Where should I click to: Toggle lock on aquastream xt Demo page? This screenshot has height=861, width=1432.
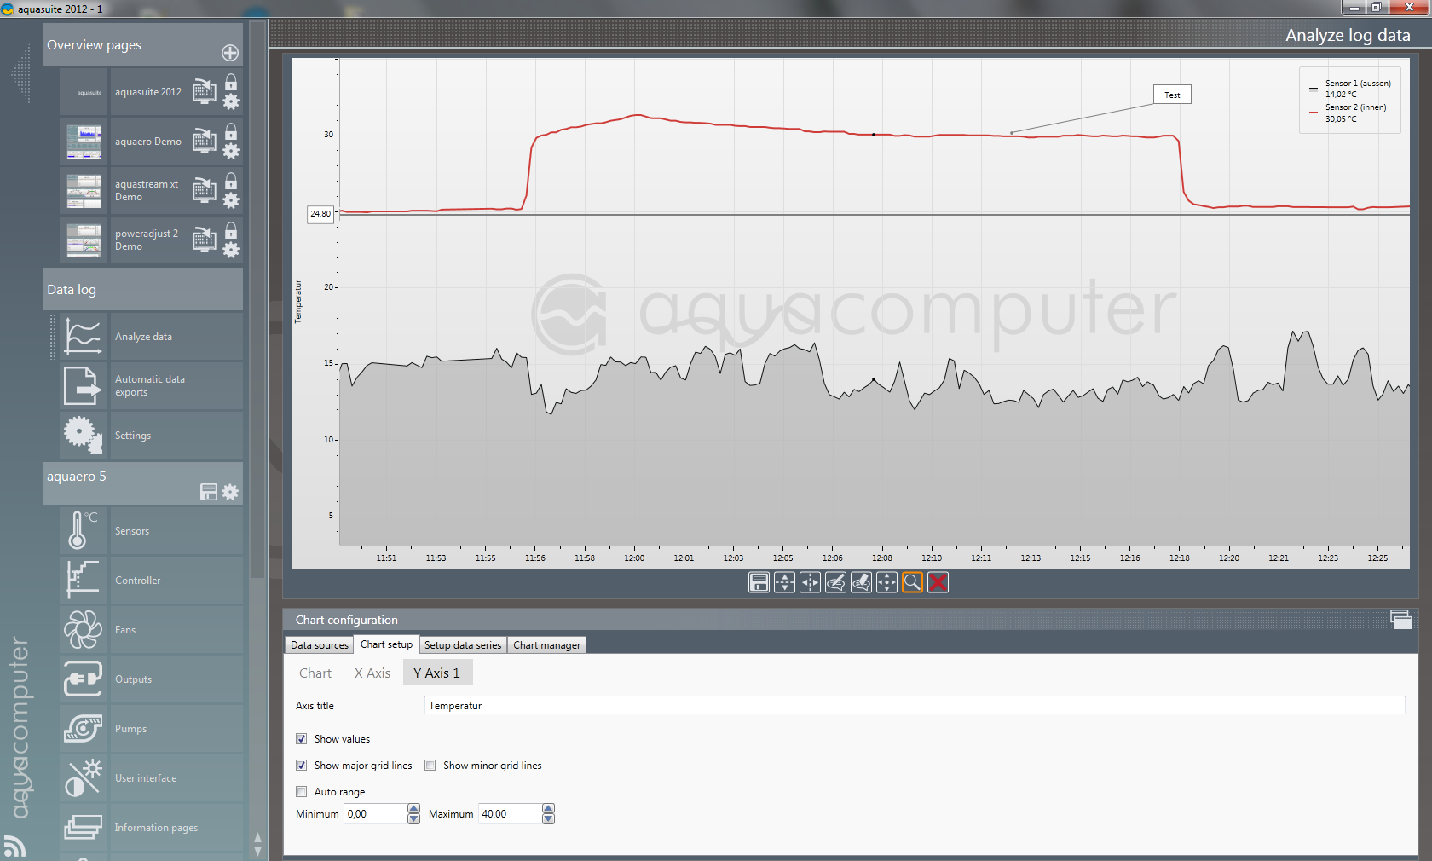tap(231, 181)
